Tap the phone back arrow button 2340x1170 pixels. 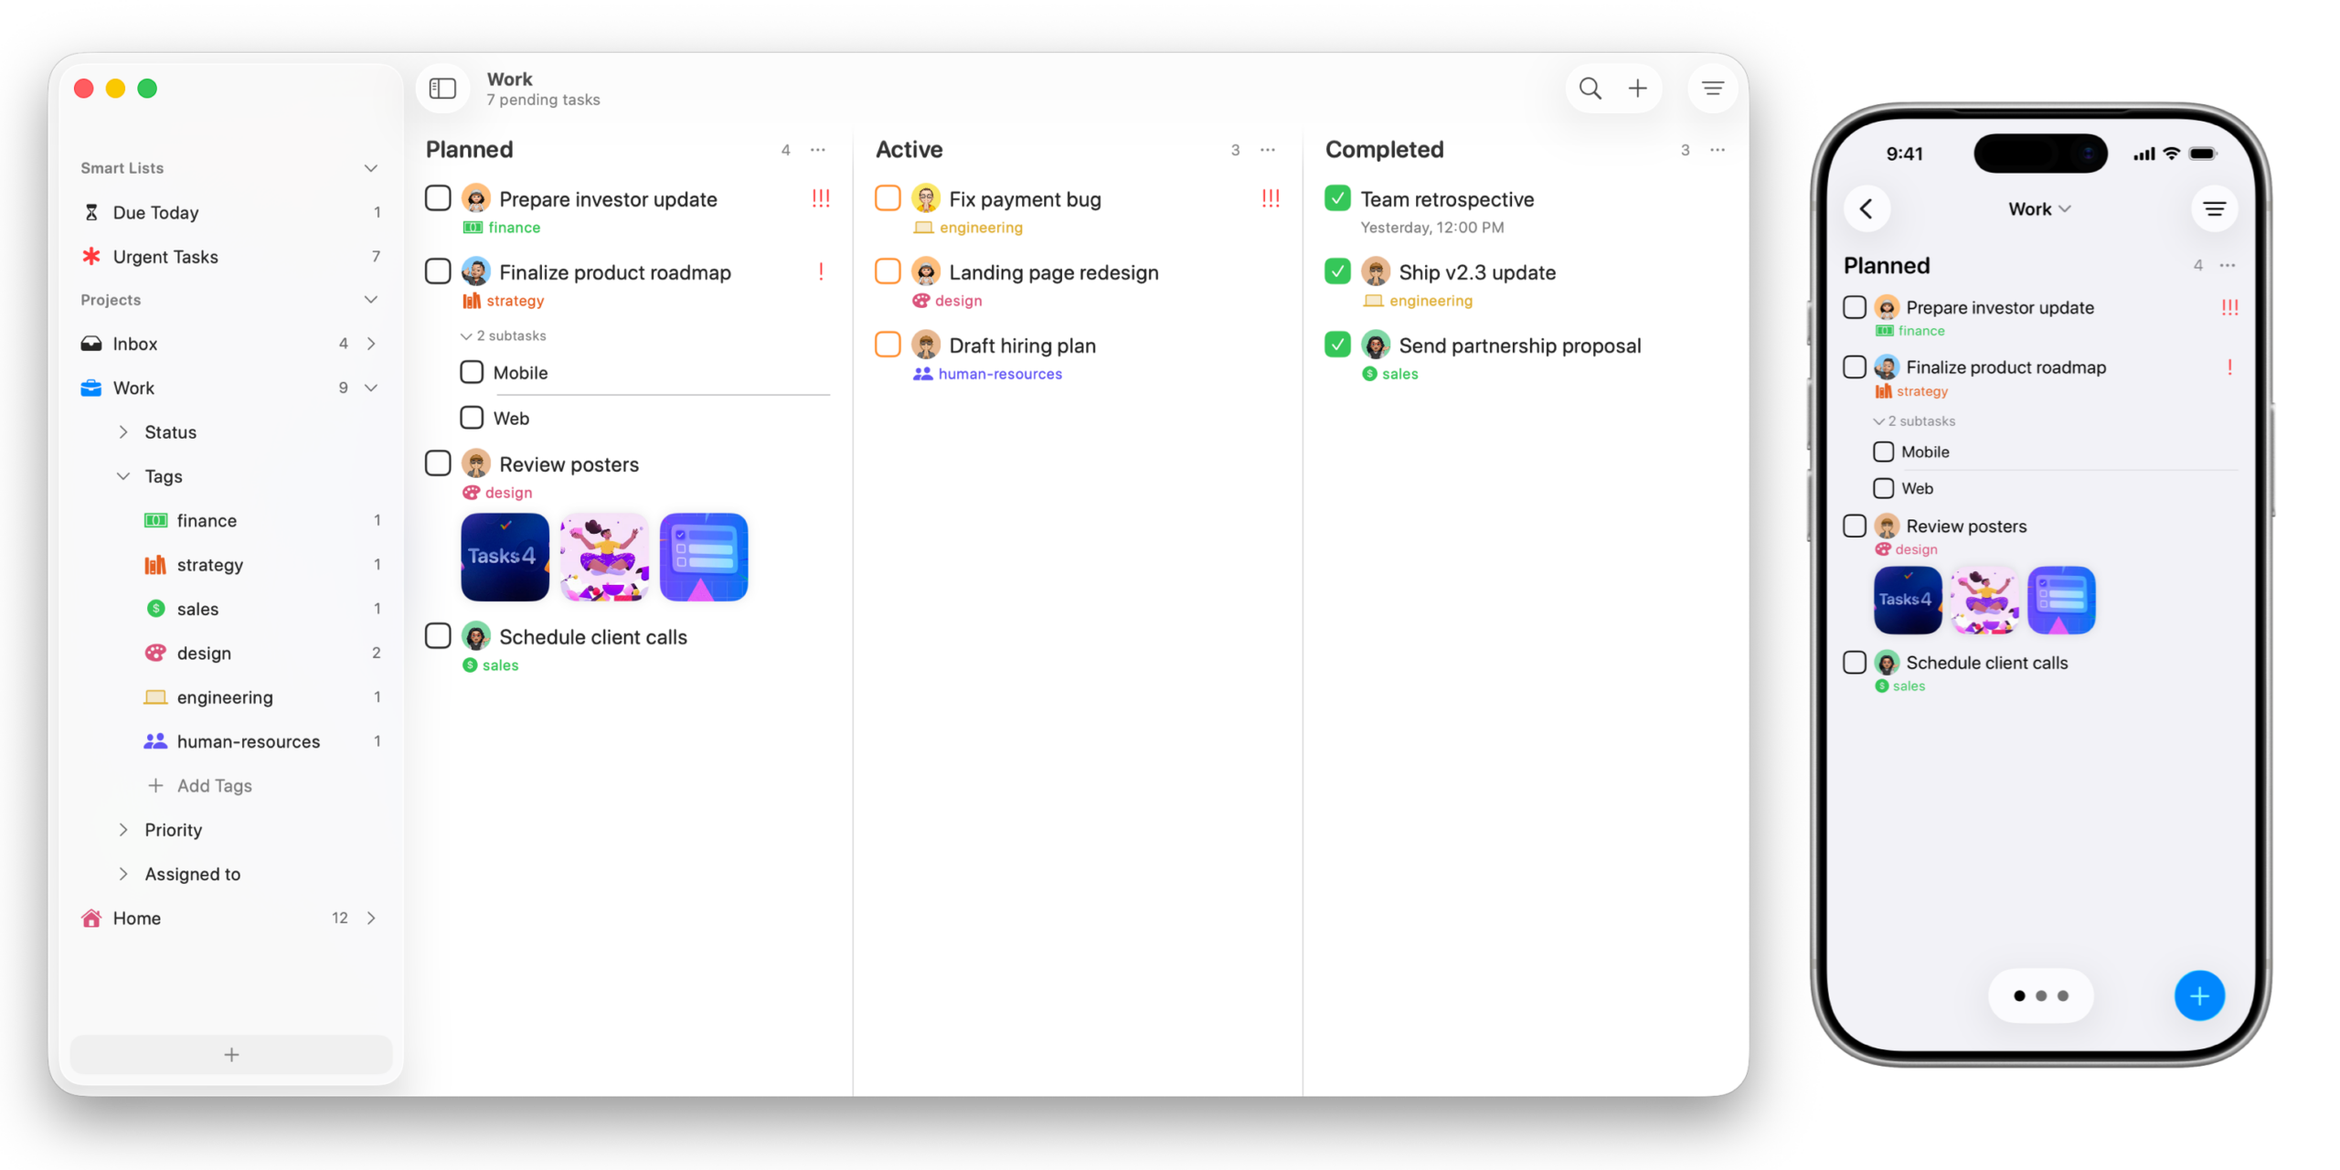click(x=1867, y=209)
